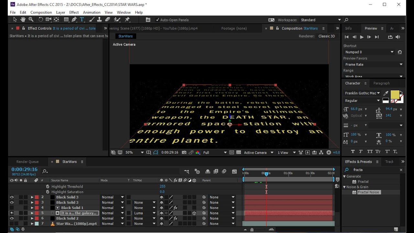
Task: Mute audio in Preview panel
Action: [398, 37]
